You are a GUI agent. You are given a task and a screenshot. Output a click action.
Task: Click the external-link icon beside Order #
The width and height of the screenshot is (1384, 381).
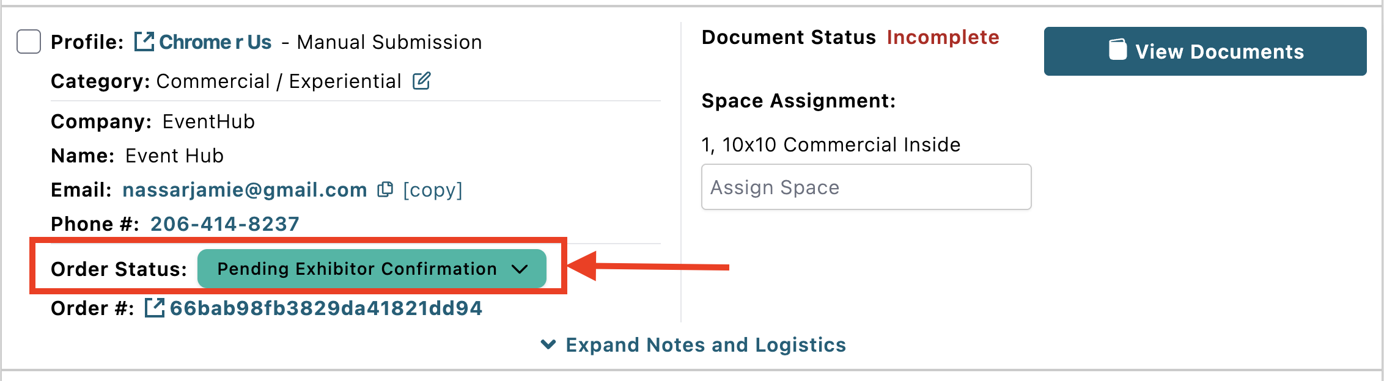tap(154, 308)
